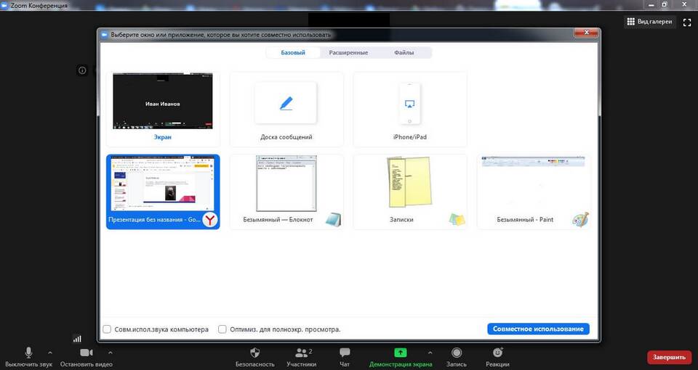698x370 pixels.
Task: Expand video options arrow next to camera
Action: [x=110, y=353]
